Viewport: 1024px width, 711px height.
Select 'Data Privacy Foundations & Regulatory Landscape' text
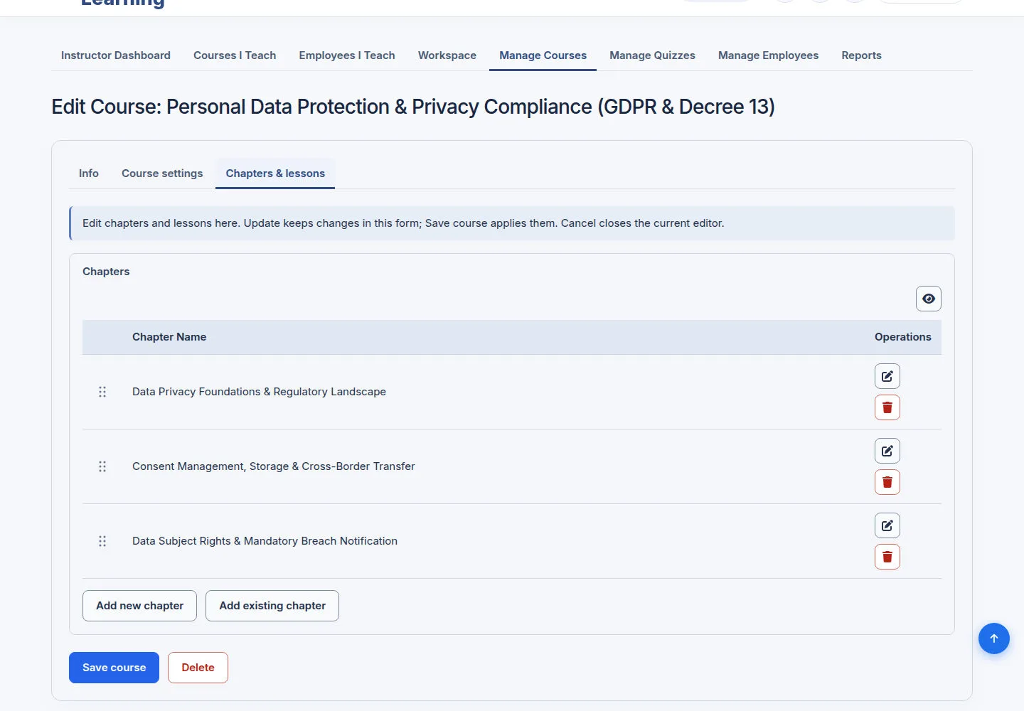click(259, 392)
